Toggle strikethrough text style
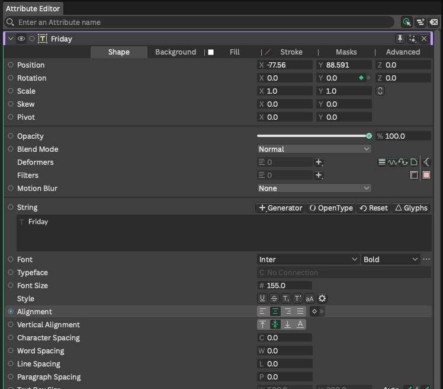This screenshot has height=389, width=443. click(x=274, y=298)
